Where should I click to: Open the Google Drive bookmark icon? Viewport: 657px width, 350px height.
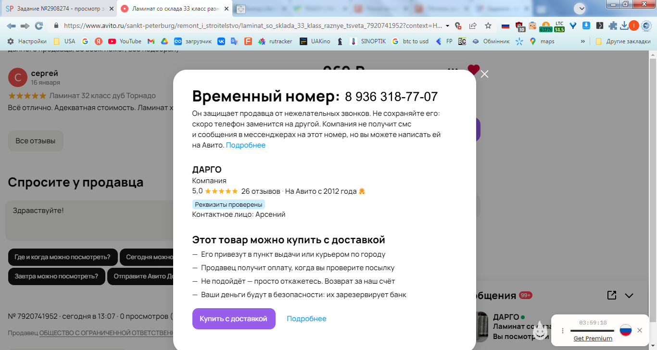164,41
